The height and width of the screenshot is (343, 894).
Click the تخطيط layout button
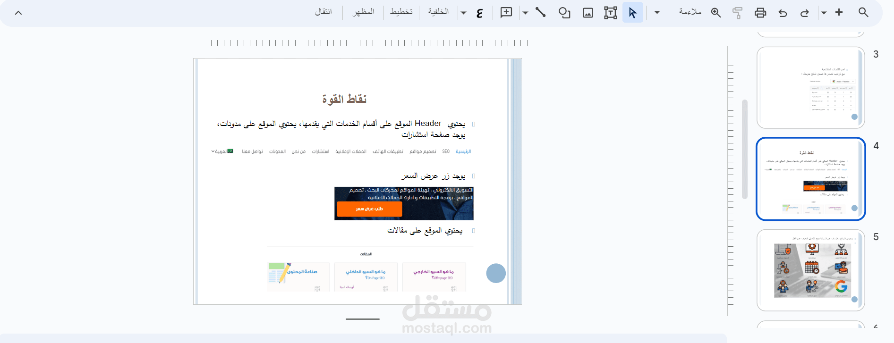click(x=401, y=12)
